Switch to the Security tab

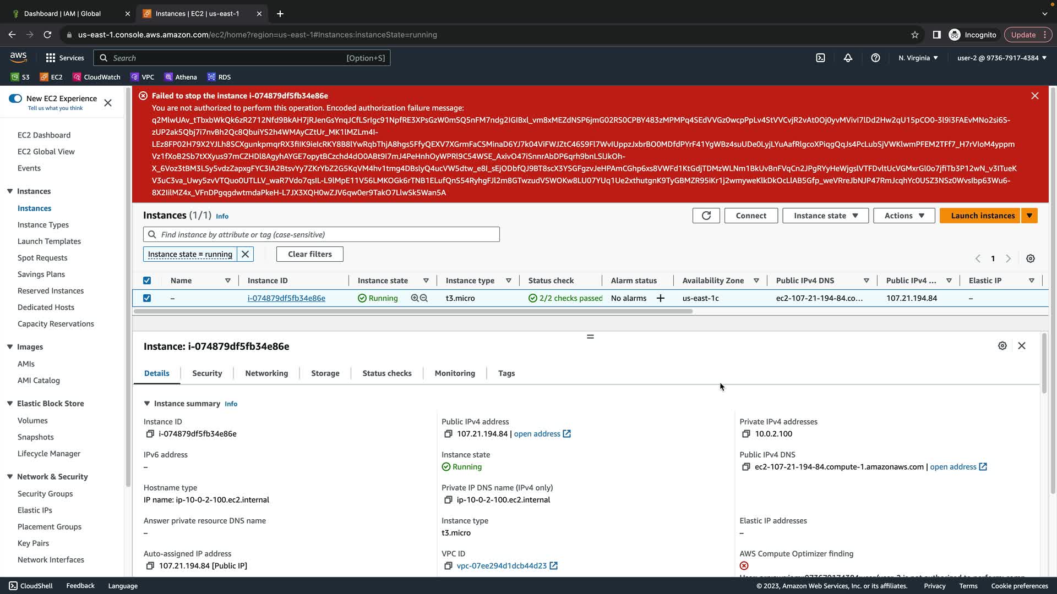pos(207,373)
